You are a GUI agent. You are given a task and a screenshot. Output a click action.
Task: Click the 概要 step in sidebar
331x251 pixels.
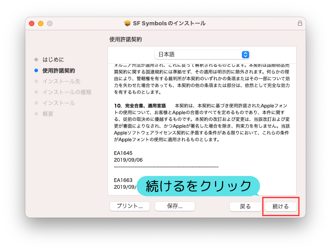point(48,114)
